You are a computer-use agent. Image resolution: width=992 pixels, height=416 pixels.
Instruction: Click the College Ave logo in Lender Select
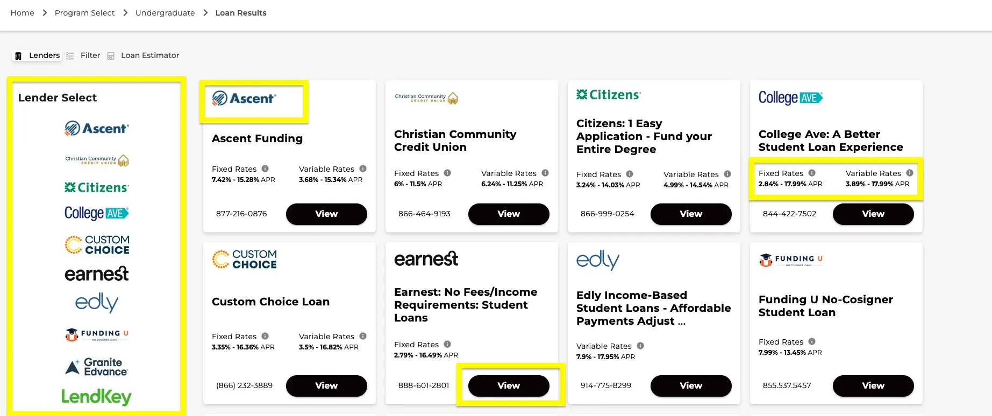[96, 213]
